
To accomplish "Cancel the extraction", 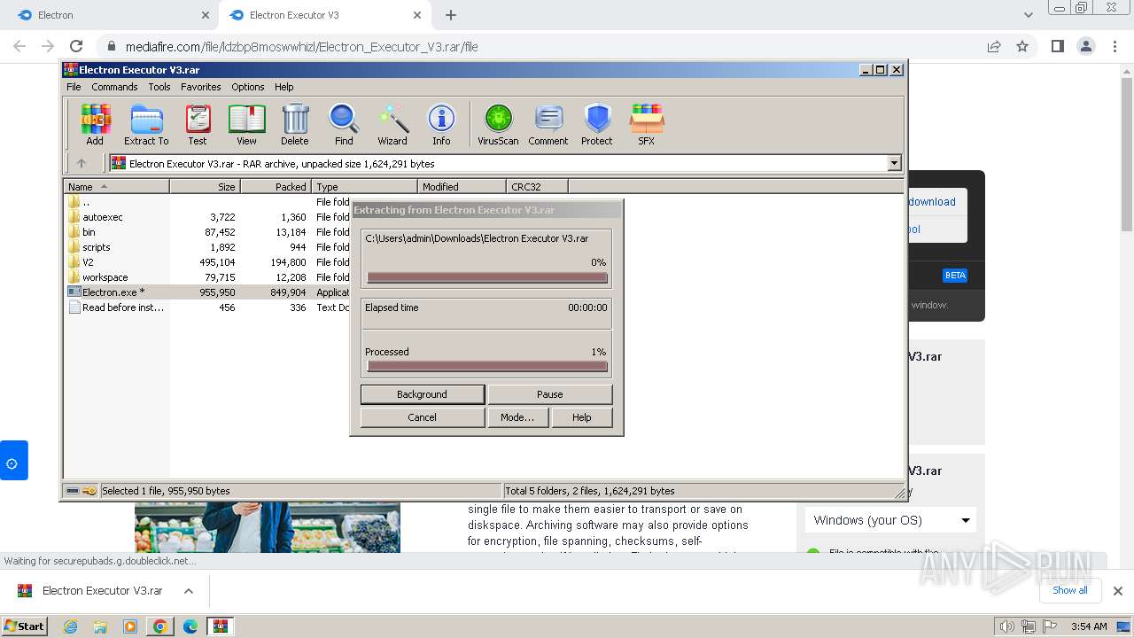I will pyautogui.click(x=423, y=417).
